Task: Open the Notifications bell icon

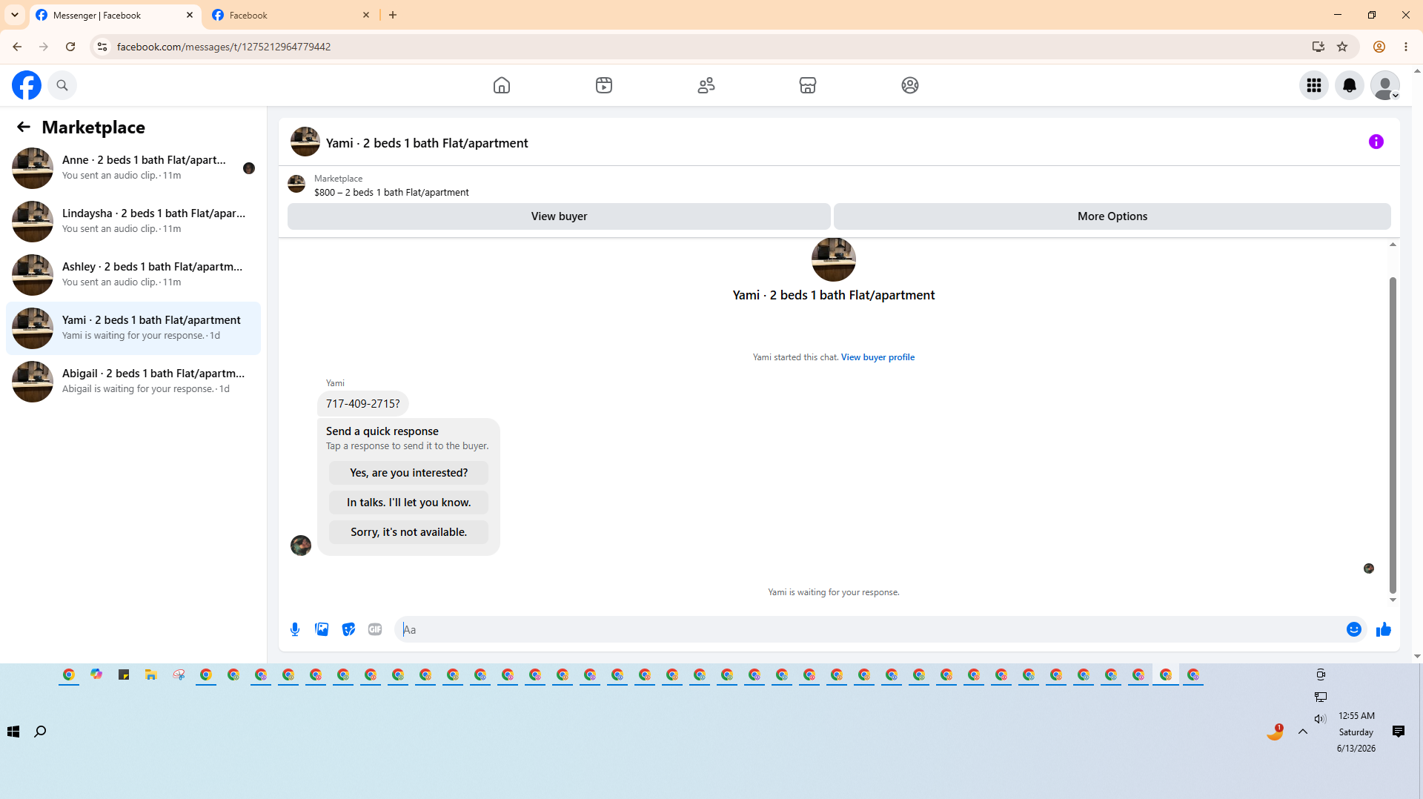Action: click(x=1350, y=85)
